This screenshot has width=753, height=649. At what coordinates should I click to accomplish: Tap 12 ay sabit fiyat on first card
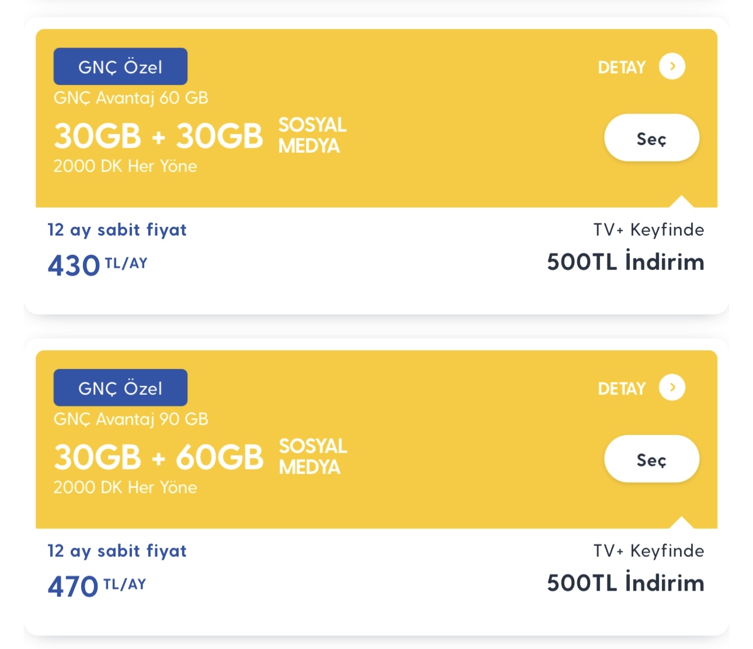pos(117,230)
